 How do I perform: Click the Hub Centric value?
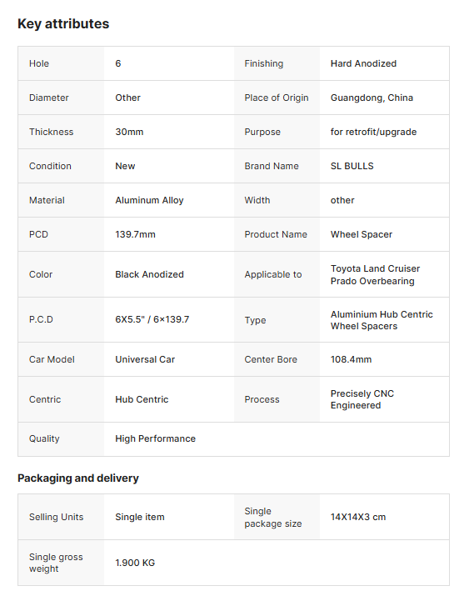pyautogui.click(x=142, y=399)
